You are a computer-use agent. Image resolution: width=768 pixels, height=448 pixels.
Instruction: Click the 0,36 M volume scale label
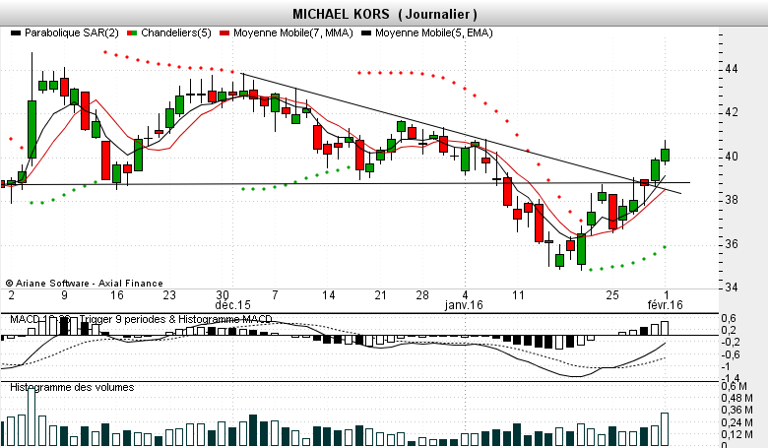coord(736,411)
